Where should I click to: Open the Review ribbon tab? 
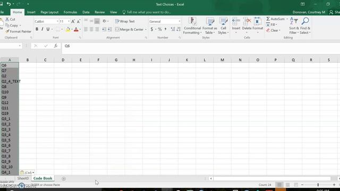pos(99,12)
